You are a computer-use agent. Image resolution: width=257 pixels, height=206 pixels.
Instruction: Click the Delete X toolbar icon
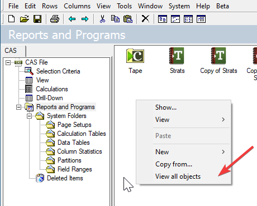(145, 19)
